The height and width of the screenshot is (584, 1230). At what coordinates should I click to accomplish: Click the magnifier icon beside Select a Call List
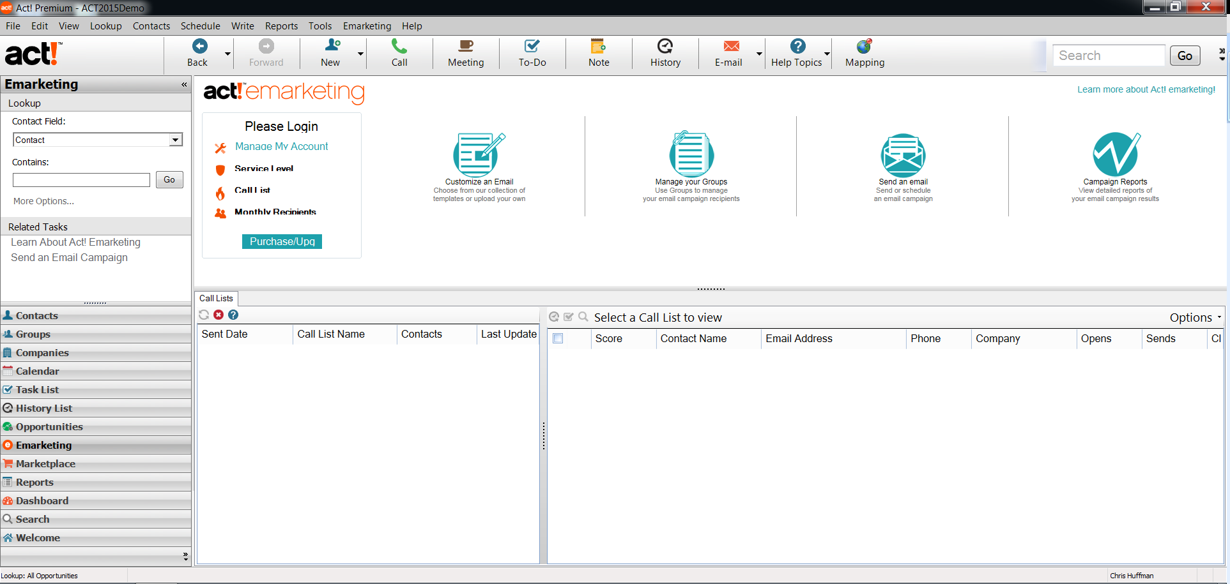click(x=583, y=317)
